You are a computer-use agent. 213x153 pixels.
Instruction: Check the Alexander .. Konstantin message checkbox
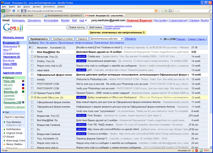(x=32, y=48)
